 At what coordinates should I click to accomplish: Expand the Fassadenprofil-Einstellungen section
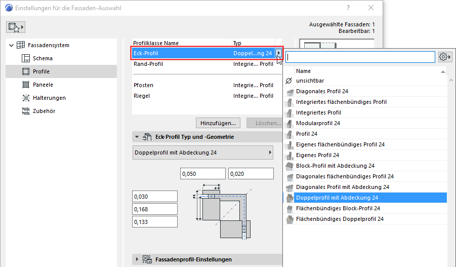(137, 259)
